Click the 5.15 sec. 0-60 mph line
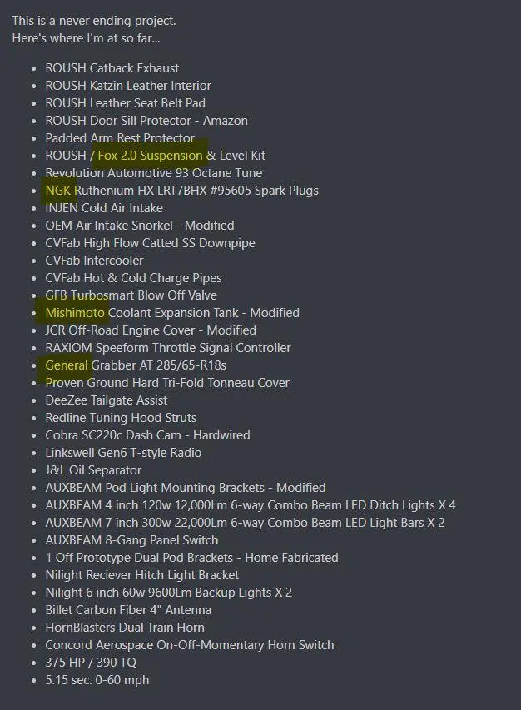The image size is (521, 710). 97,680
